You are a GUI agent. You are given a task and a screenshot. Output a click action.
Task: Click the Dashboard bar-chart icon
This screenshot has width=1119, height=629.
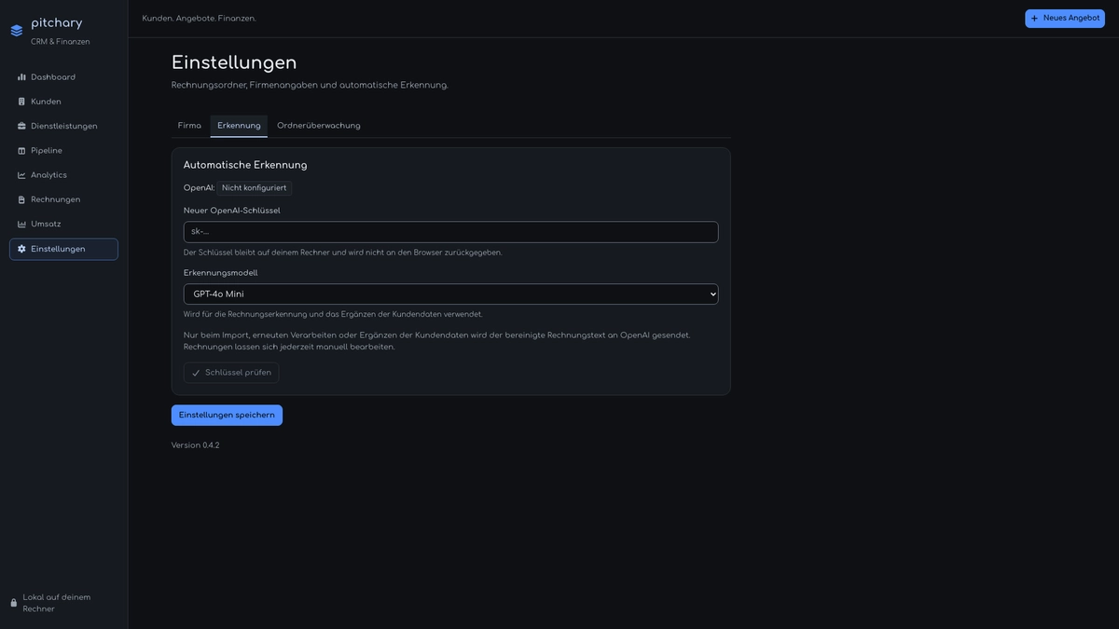tap(21, 77)
